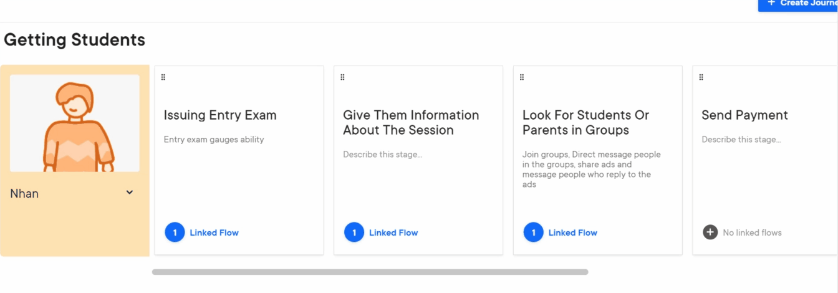Click linked flow count badge on Give Them Information

pos(354,233)
